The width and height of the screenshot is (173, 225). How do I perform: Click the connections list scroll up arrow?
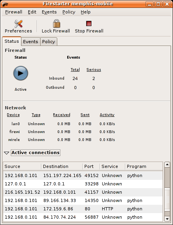pyautogui.click(x=167, y=164)
